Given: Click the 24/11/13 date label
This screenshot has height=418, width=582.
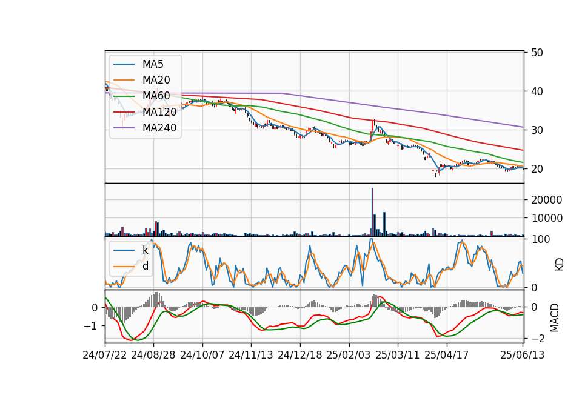Looking at the screenshot, I should pyautogui.click(x=251, y=355).
